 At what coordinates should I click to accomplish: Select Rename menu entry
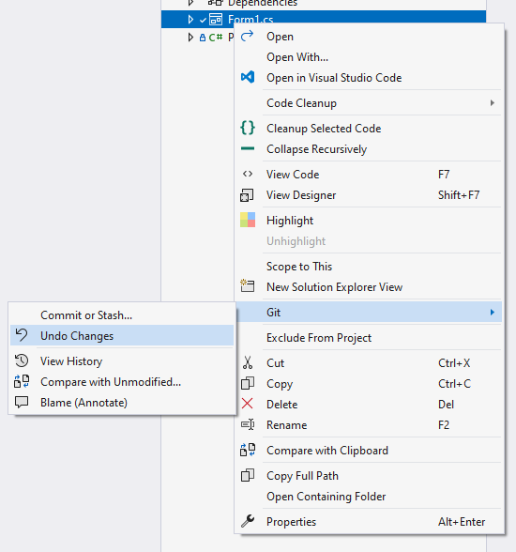[369, 425]
